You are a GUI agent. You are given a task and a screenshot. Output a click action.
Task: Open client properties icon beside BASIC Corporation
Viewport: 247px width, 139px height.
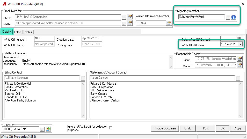[130, 17]
